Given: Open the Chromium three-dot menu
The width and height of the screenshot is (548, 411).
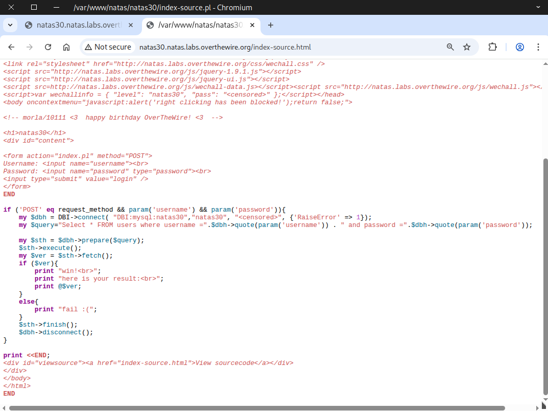Looking at the screenshot, I should coord(538,47).
